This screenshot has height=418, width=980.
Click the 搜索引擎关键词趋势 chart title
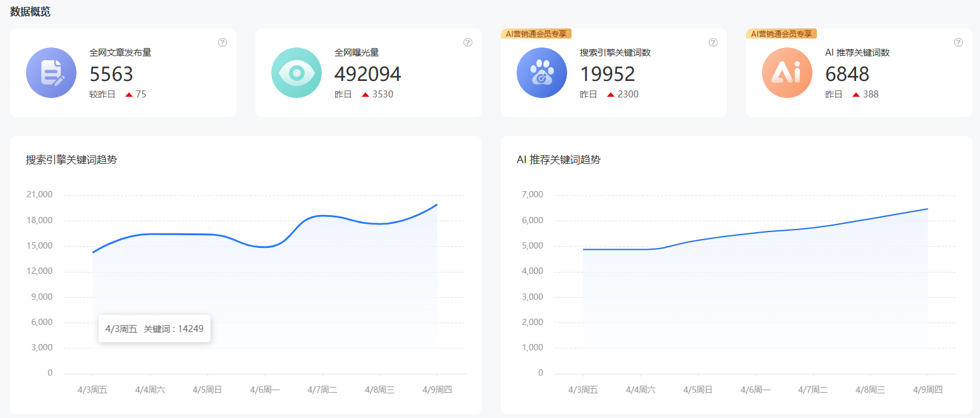(71, 160)
